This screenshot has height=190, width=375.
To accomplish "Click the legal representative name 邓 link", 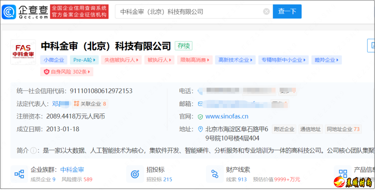I will point(61,104).
